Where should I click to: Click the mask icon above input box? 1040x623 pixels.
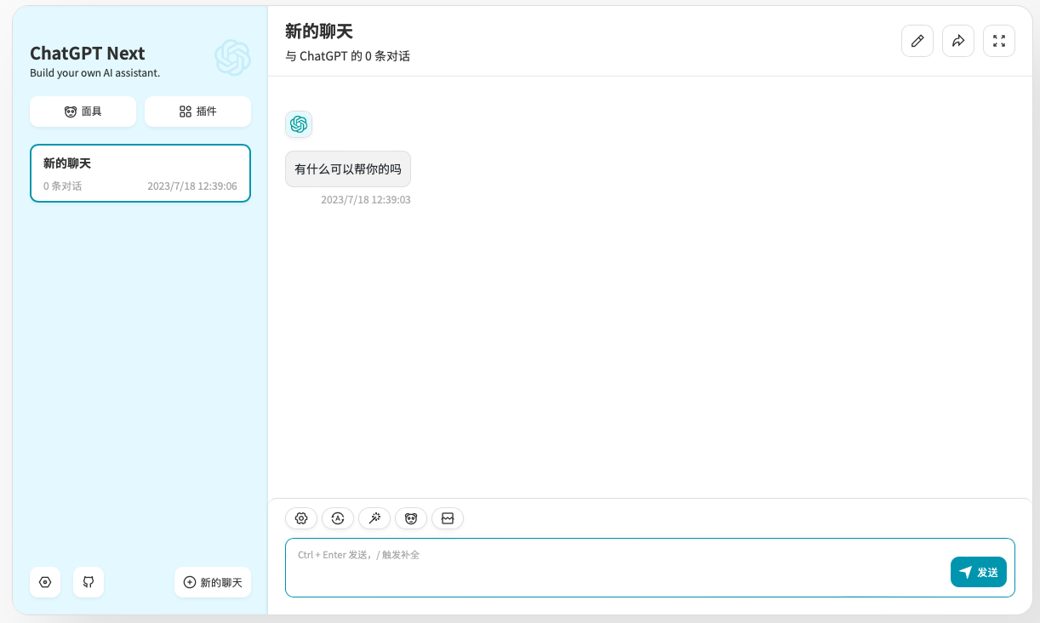tap(411, 518)
